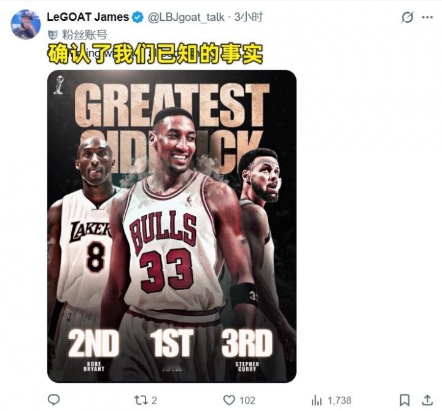Click the blue verified badge

[x=138, y=17]
